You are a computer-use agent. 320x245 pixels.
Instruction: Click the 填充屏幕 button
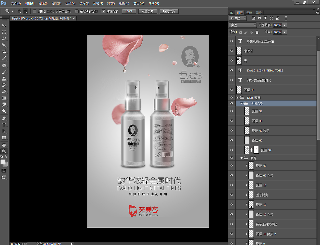click(169, 11)
